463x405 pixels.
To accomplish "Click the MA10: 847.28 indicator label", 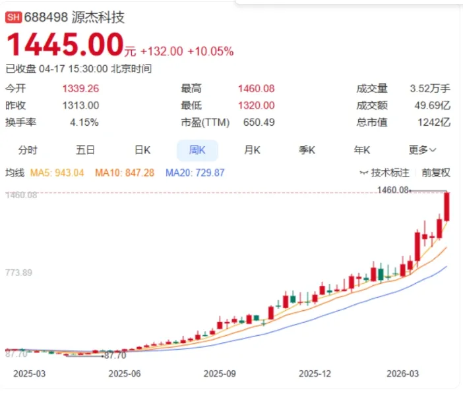I will tap(125, 173).
